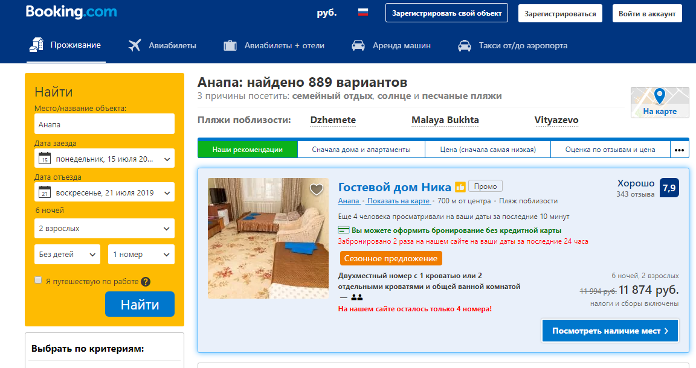
Task: Click the Выбрать по критериям heading
Action: tap(88, 349)
